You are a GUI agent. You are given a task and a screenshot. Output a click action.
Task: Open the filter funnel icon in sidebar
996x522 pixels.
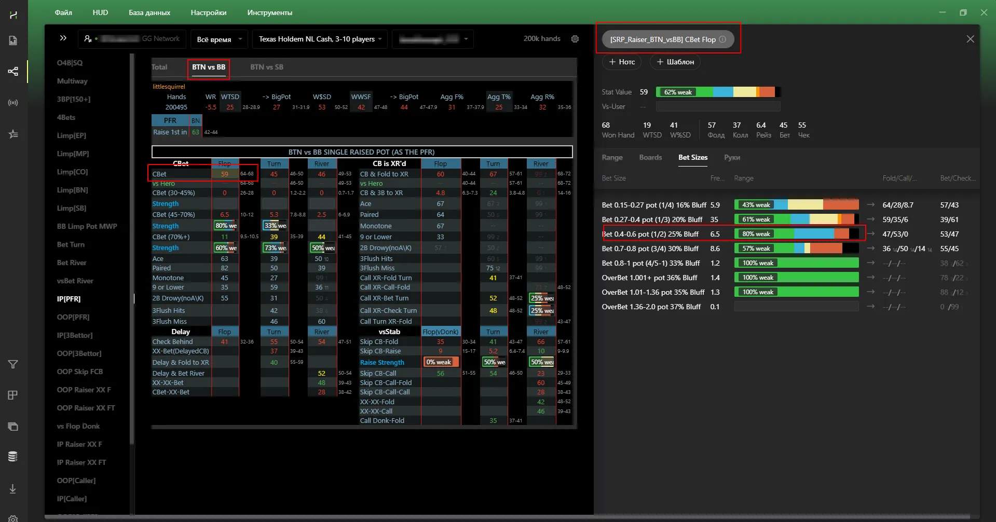coord(13,364)
